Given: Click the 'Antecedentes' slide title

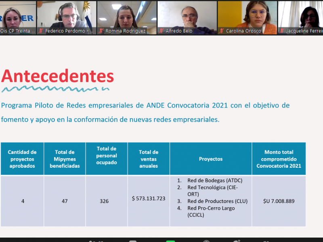Looking at the screenshot, I should pyautogui.click(x=57, y=76).
